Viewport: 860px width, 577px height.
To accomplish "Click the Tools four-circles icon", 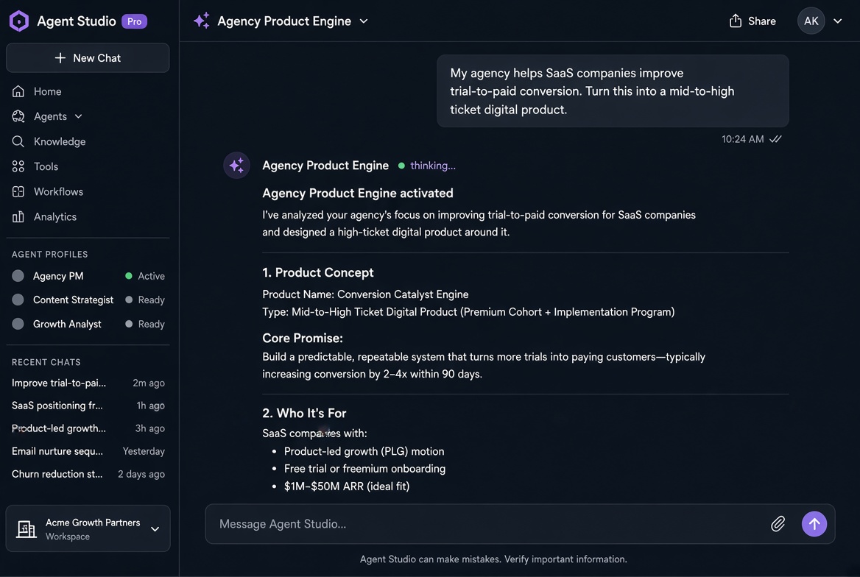I will tap(18, 166).
